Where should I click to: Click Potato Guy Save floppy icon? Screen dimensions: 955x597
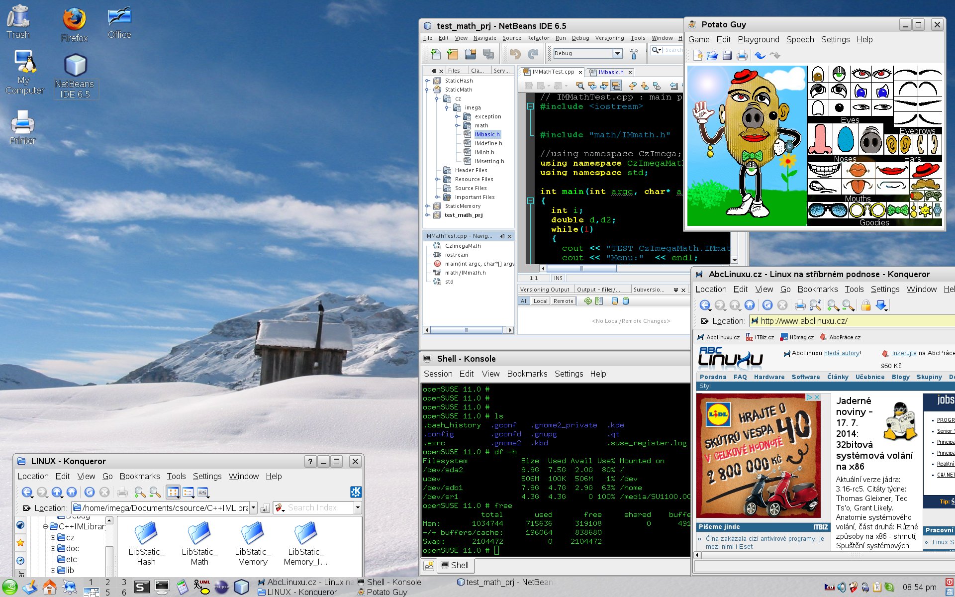(x=727, y=55)
